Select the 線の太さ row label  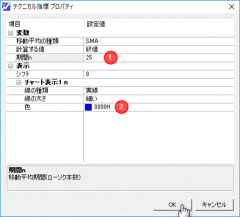[x=36, y=99]
